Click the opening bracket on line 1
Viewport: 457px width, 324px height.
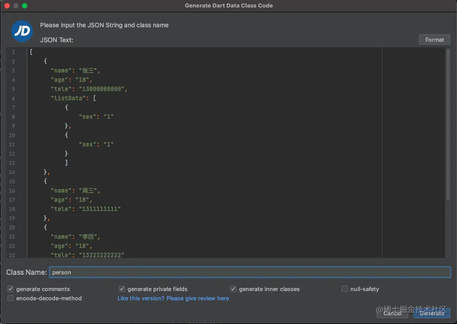[x=31, y=52]
